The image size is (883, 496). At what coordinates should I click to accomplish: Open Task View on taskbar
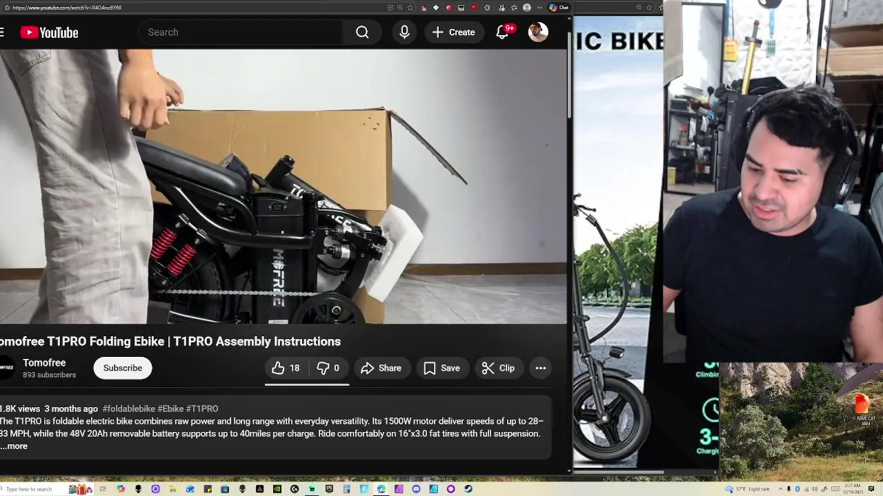(103, 489)
